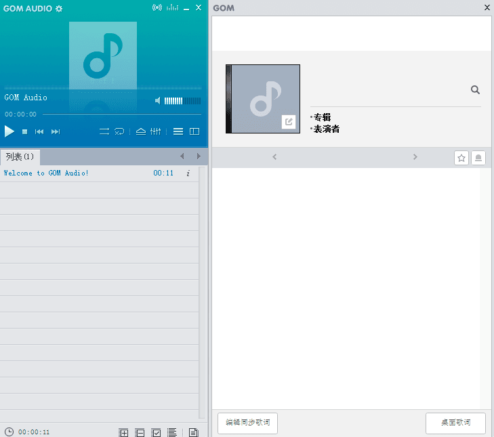Open the broadcast radio icon
Image resolution: width=494 pixels, height=437 pixels.
click(x=157, y=7)
